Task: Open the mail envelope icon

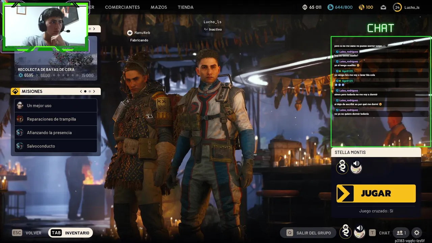Action: 383,7
